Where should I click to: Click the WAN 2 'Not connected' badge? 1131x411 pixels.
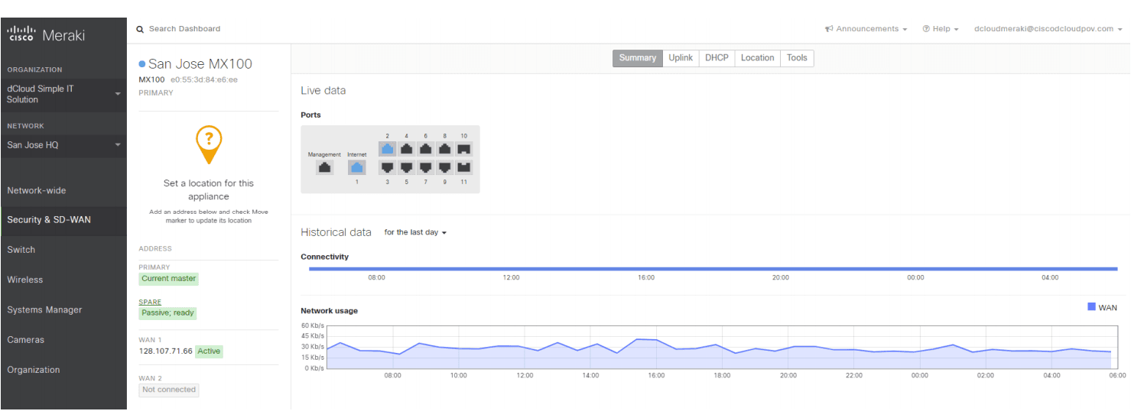point(169,390)
